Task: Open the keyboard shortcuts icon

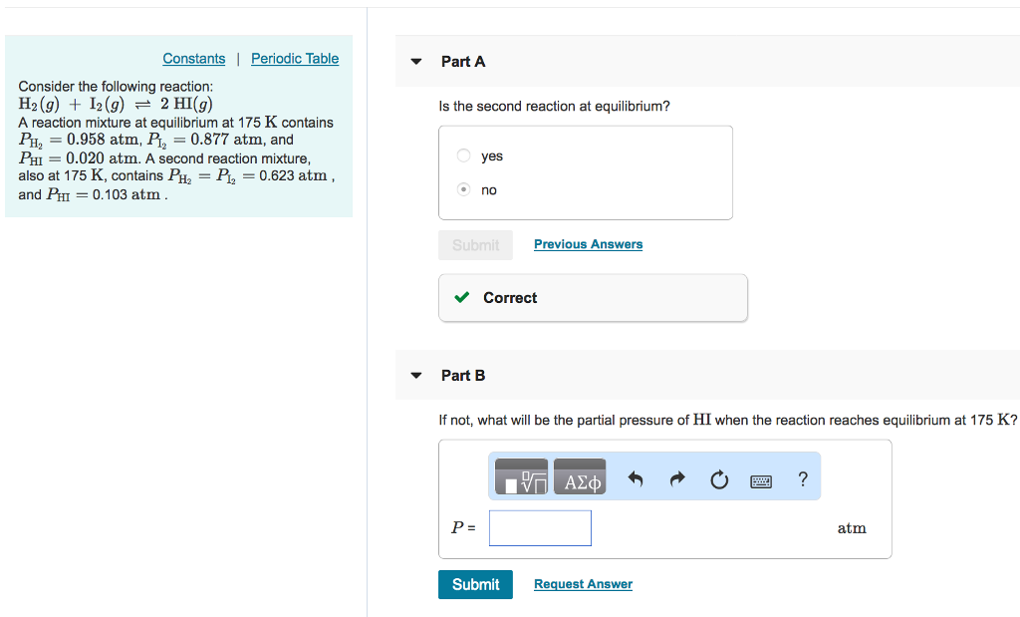Action: click(x=761, y=480)
